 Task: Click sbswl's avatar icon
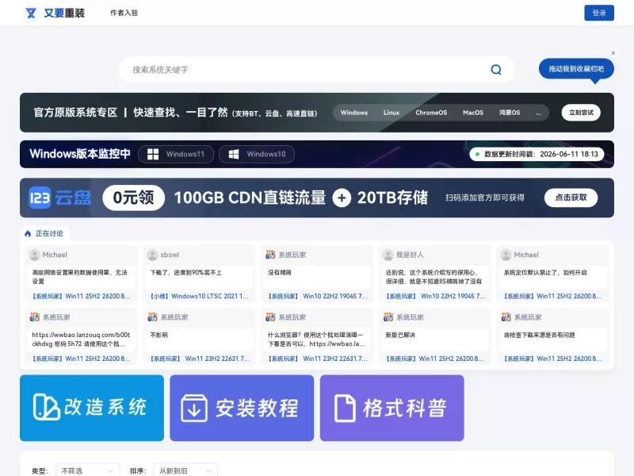pyautogui.click(x=152, y=255)
